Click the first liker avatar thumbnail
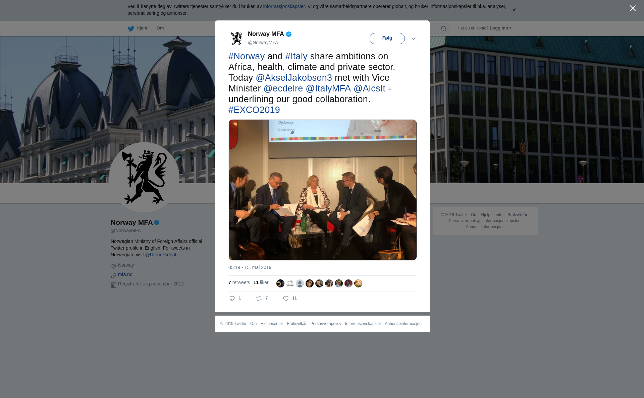The width and height of the screenshot is (644, 398). [x=280, y=283]
